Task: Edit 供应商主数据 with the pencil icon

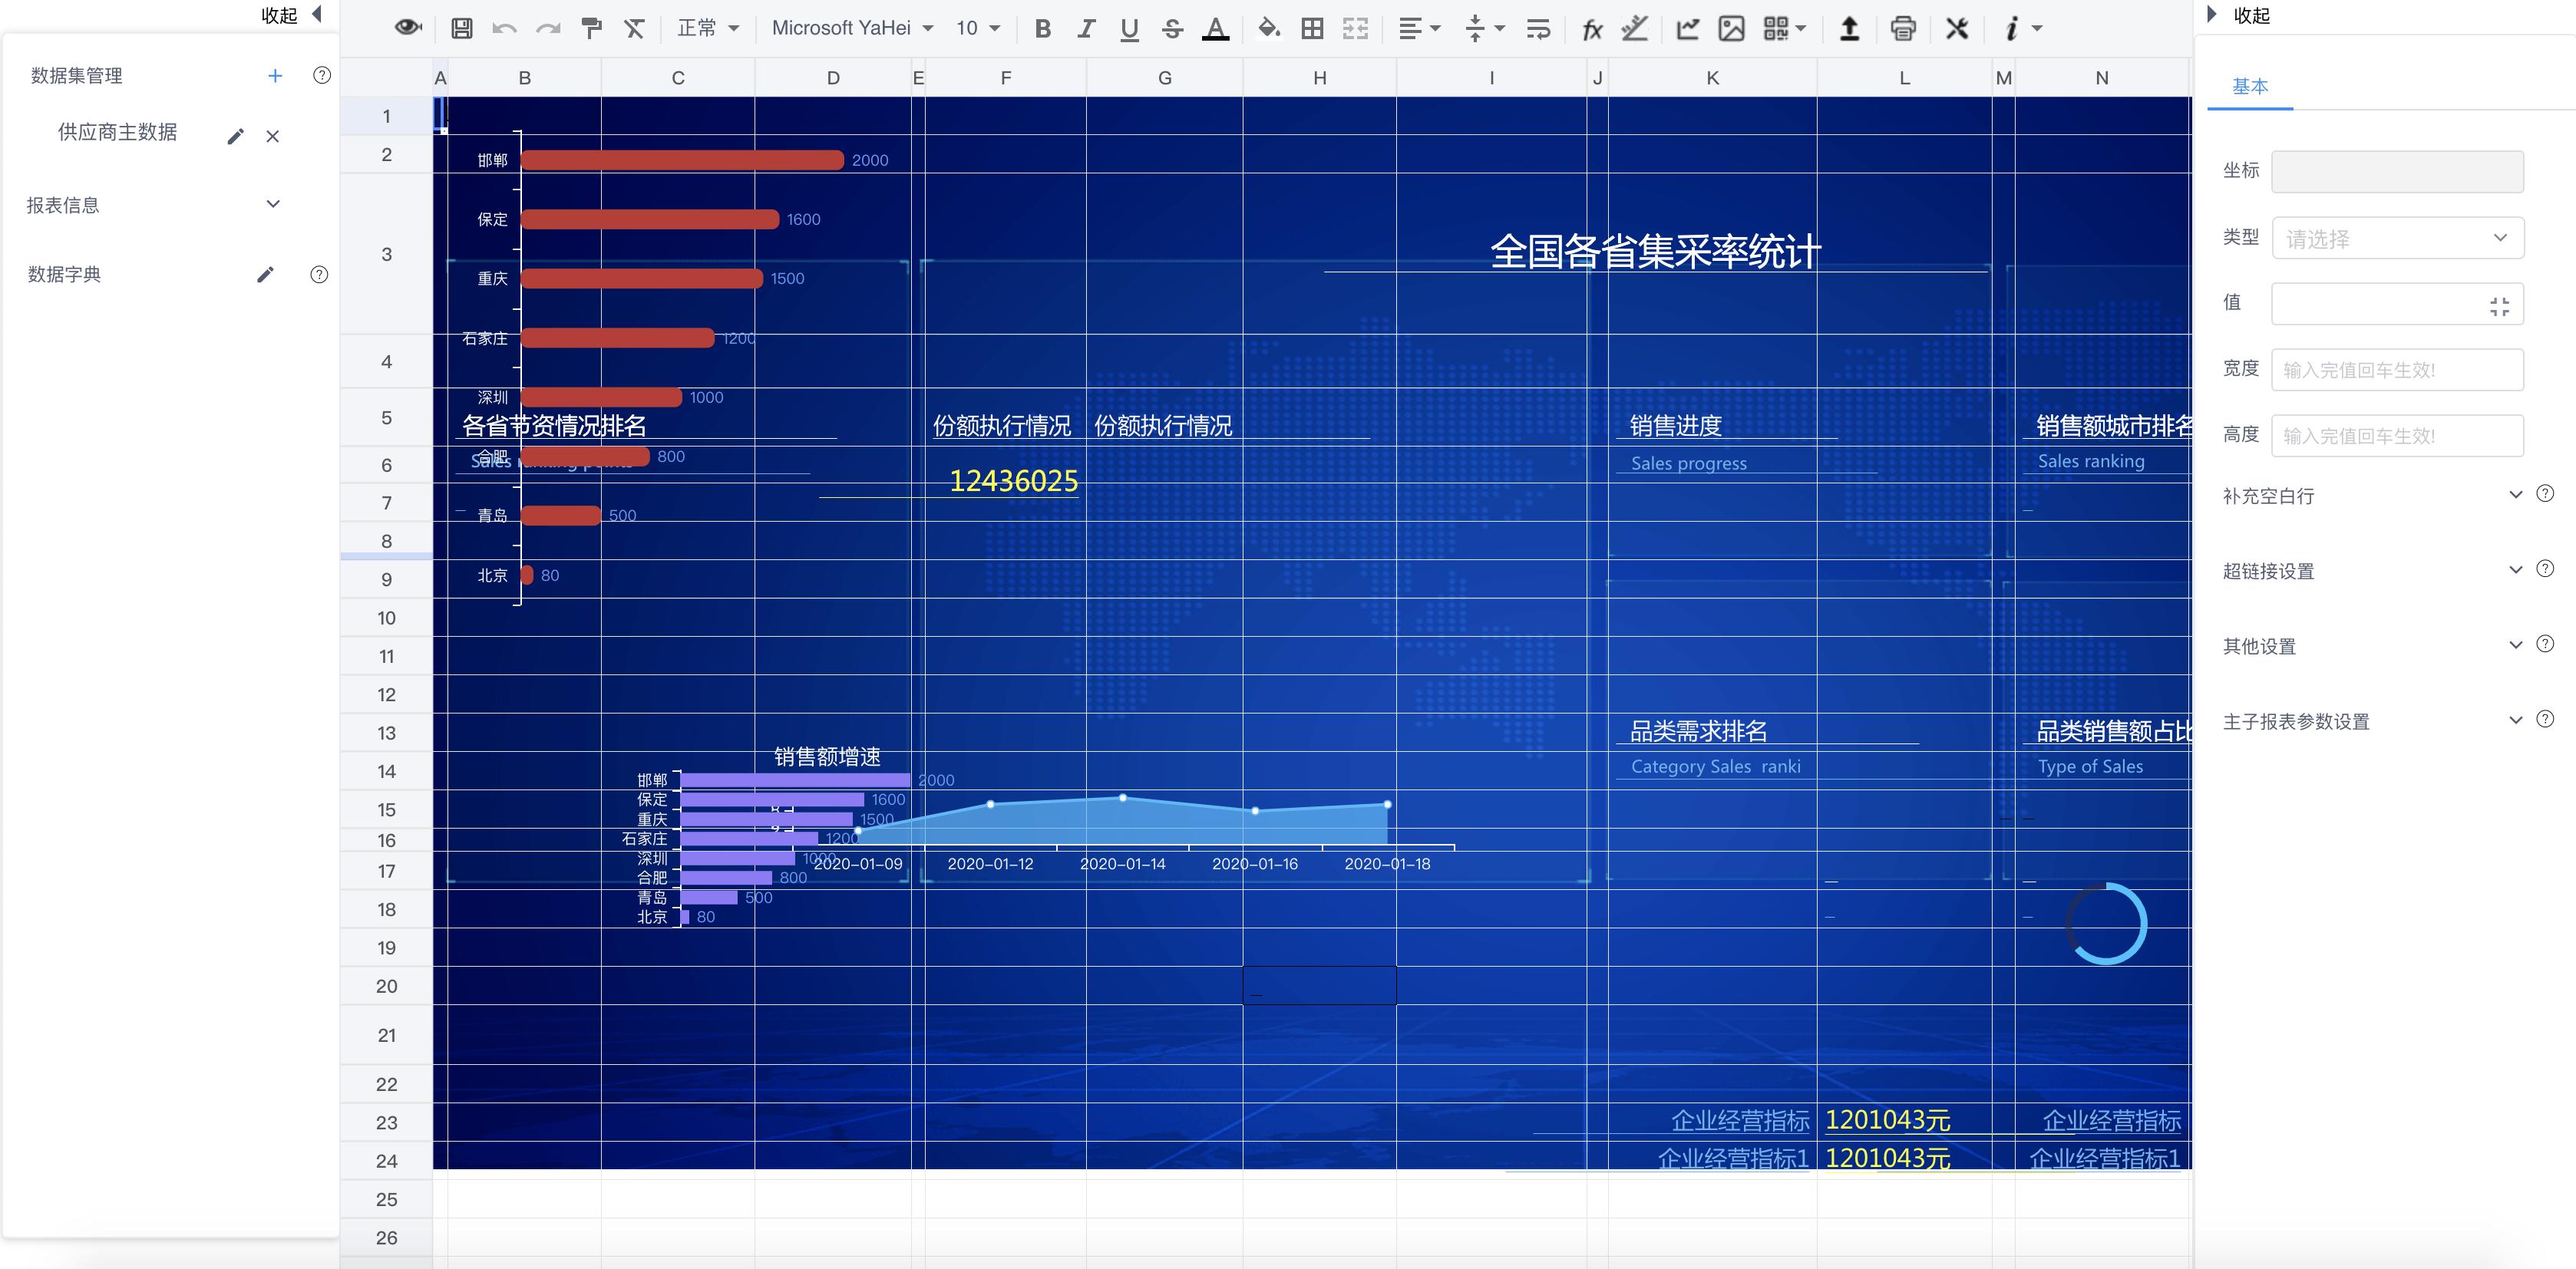Action: [235, 136]
